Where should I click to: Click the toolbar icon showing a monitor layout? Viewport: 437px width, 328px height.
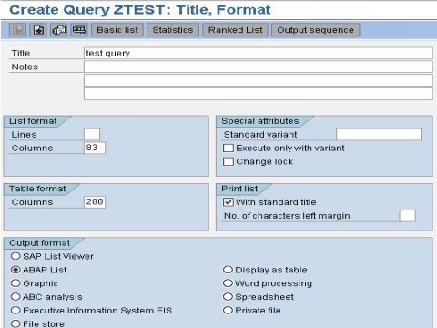[x=79, y=30]
